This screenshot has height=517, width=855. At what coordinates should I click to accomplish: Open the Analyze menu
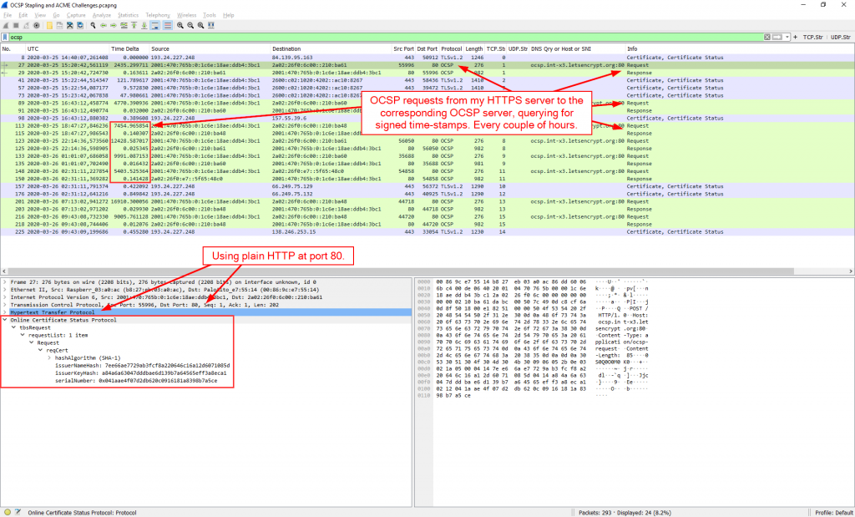(x=101, y=15)
